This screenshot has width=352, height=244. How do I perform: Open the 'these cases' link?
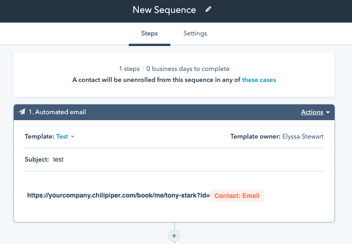(259, 80)
